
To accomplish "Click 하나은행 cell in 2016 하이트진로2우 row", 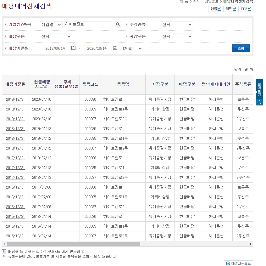I will click(216, 207).
